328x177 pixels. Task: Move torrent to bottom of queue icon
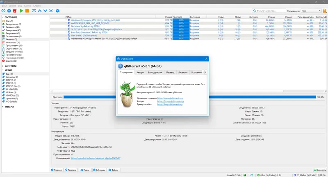coord(51,11)
